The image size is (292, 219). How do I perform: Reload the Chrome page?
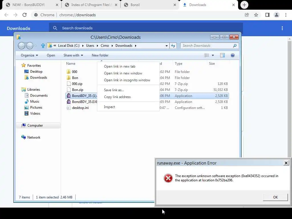(x=25, y=15)
